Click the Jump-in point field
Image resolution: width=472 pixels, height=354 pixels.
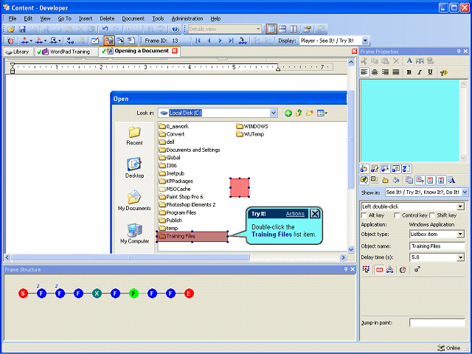(437, 323)
